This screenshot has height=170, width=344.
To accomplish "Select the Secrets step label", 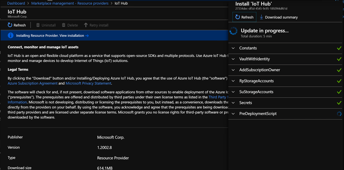I will coord(246,103).
